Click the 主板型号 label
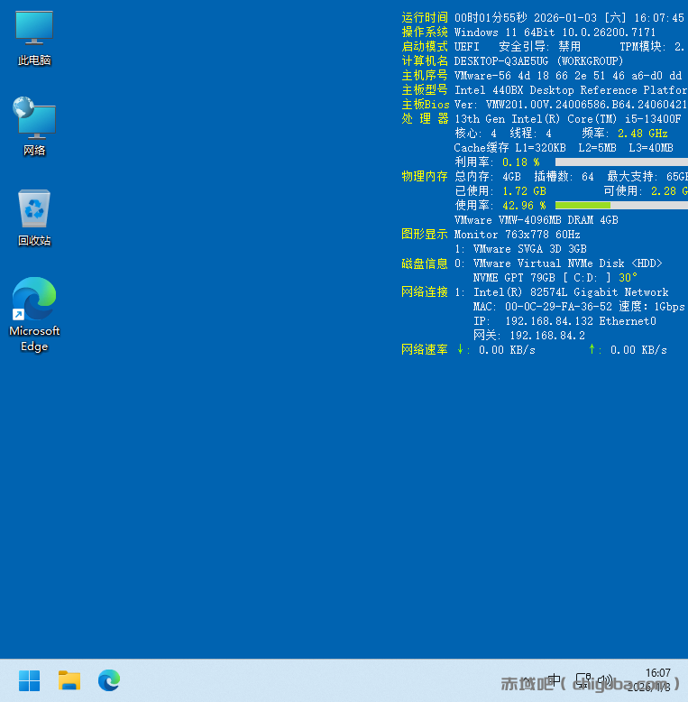 [424, 90]
